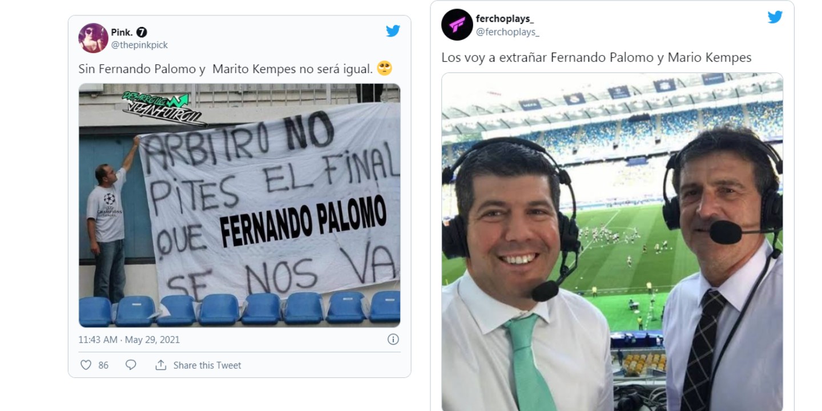Click the black number 7 badge beside Pink
Viewport: 822px width, 411px height.
pyautogui.click(x=142, y=33)
